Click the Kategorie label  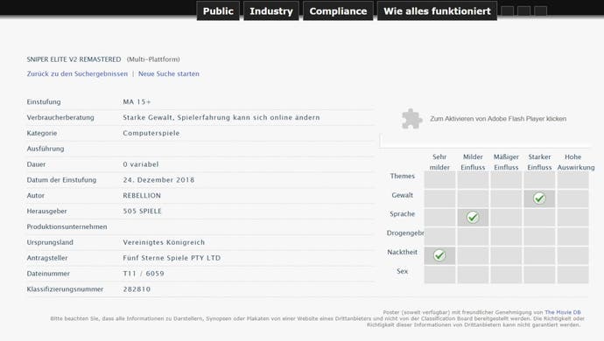(42, 133)
